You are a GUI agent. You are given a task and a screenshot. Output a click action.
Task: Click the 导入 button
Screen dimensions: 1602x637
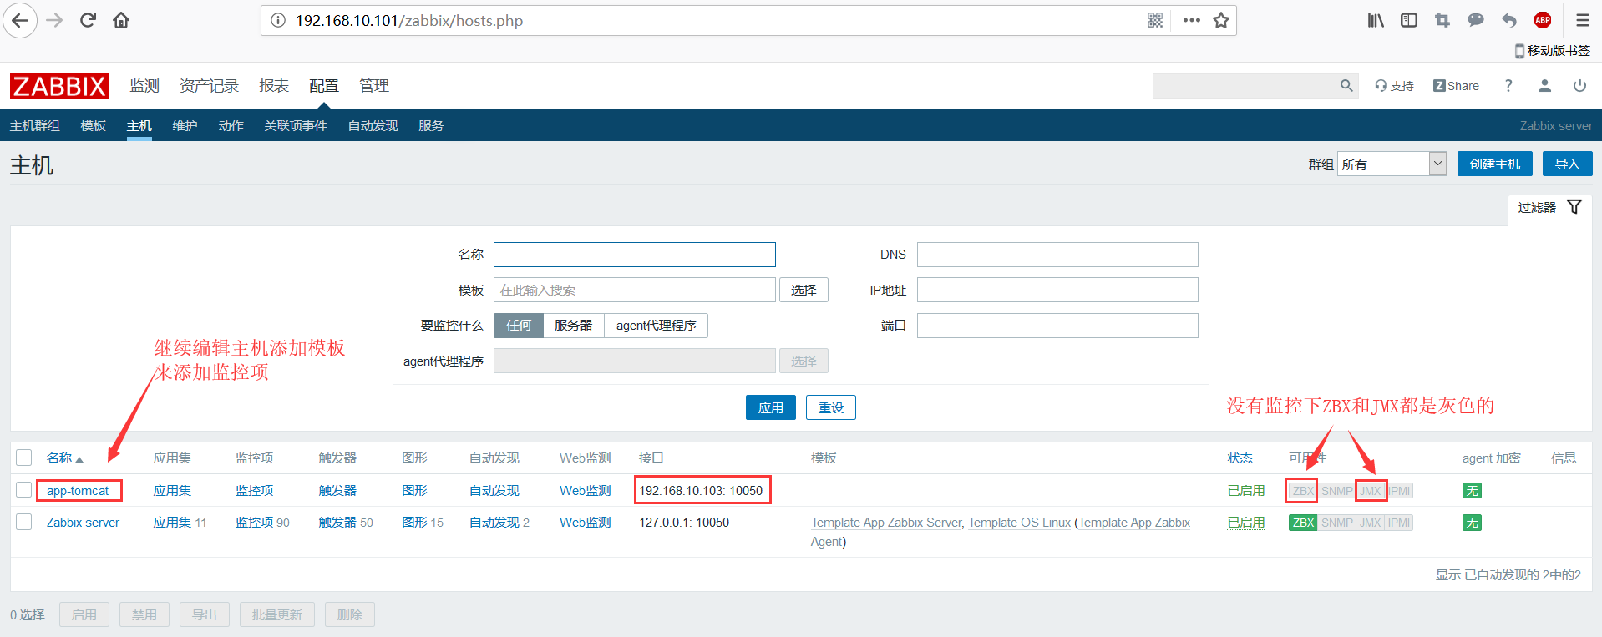(x=1568, y=164)
